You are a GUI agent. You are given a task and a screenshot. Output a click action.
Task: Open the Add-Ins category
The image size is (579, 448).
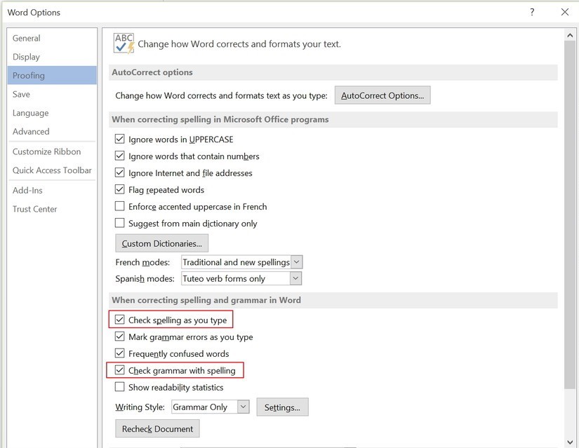pyautogui.click(x=52, y=191)
